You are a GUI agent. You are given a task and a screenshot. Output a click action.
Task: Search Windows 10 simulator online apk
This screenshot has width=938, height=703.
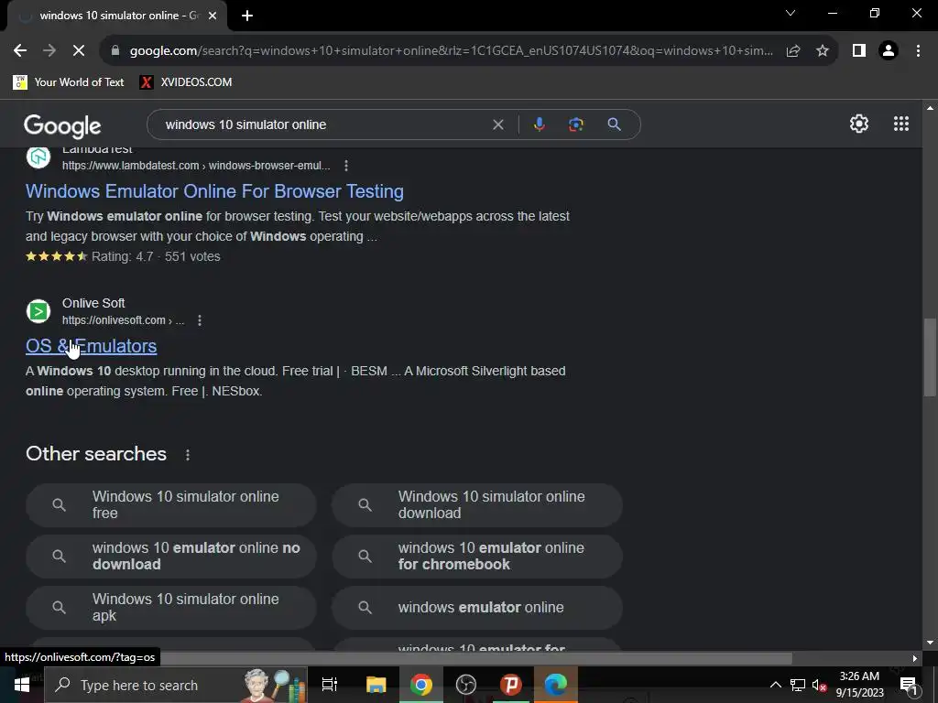tap(171, 608)
